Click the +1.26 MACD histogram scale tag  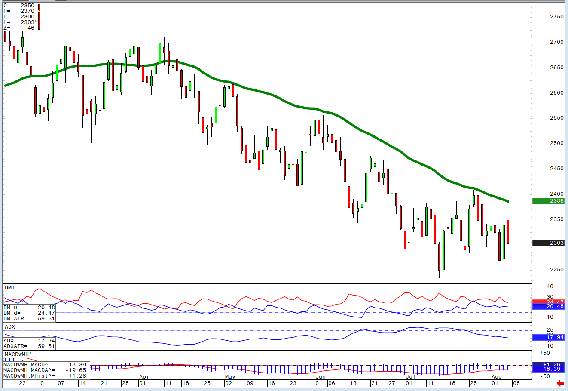(x=548, y=365)
